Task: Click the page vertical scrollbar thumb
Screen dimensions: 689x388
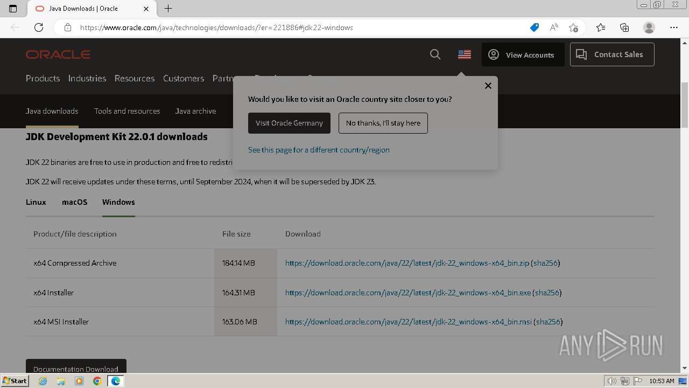Action: coord(685,105)
